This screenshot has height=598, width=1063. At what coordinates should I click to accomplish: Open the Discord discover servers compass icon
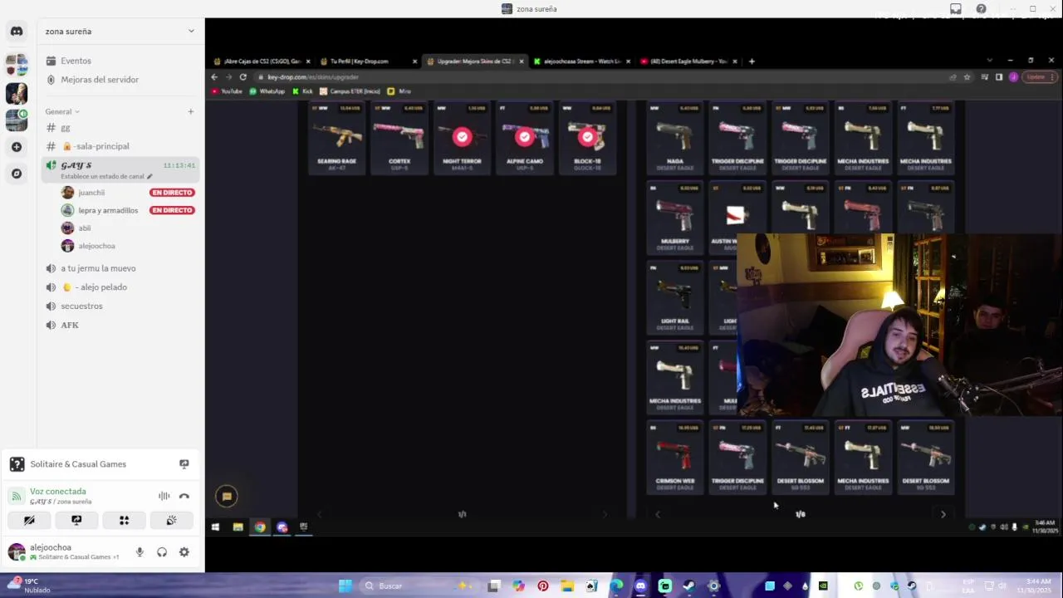(17, 174)
